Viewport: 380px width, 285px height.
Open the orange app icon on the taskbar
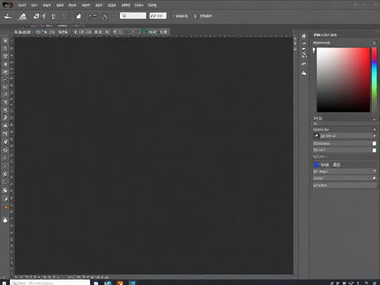point(120,283)
